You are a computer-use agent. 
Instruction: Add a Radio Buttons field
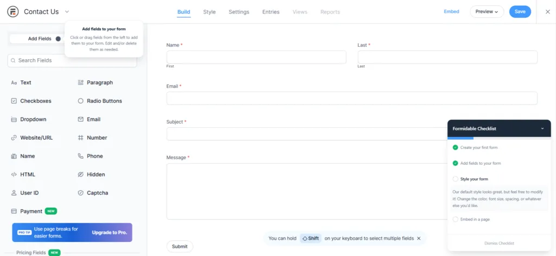click(100, 101)
